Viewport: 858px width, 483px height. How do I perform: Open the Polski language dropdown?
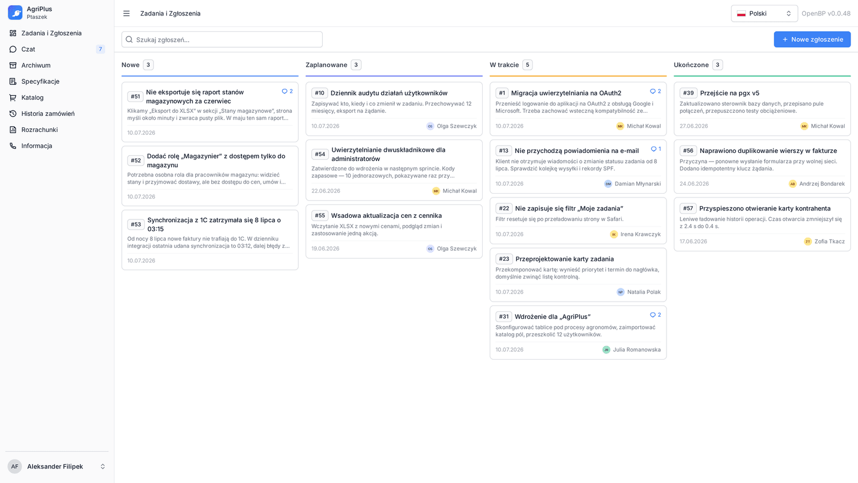(764, 13)
